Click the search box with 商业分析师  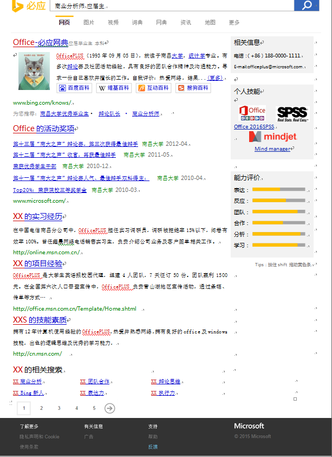coord(172,6)
